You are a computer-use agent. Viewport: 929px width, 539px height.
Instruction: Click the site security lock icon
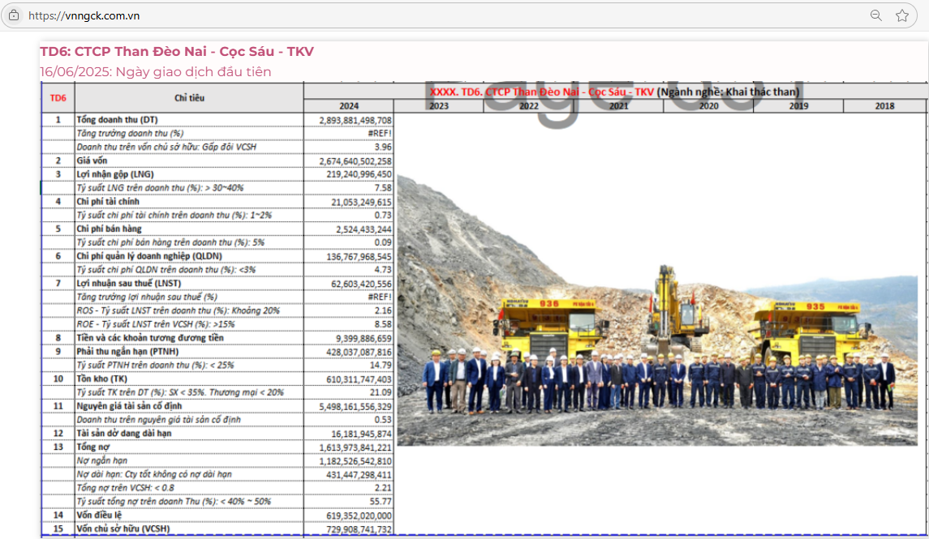pos(14,15)
